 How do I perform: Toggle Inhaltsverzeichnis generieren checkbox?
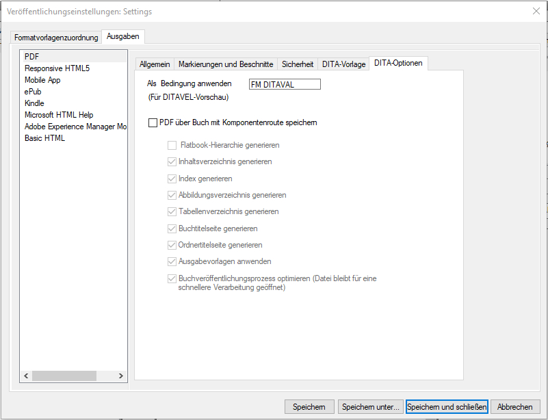(172, 162)
